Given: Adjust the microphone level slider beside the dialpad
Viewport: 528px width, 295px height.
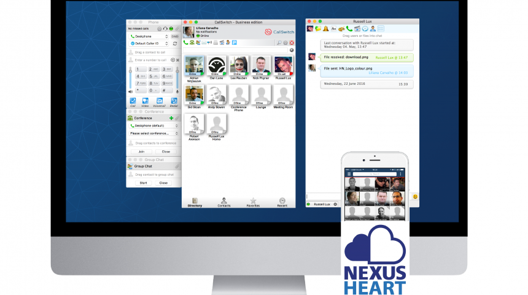Looking at the screenshot, I should click(x=177, y=79).
